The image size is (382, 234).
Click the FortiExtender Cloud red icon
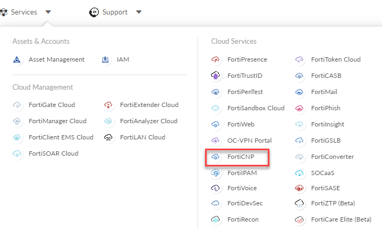click(108, 105)
